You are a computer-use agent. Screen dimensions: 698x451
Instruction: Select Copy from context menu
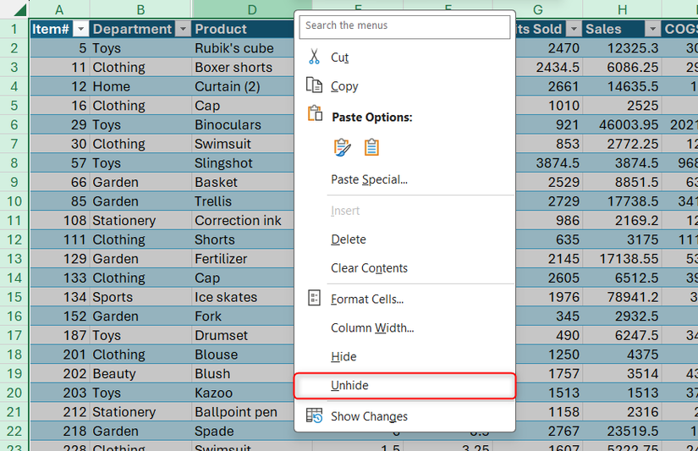click(x=404, y=86)
